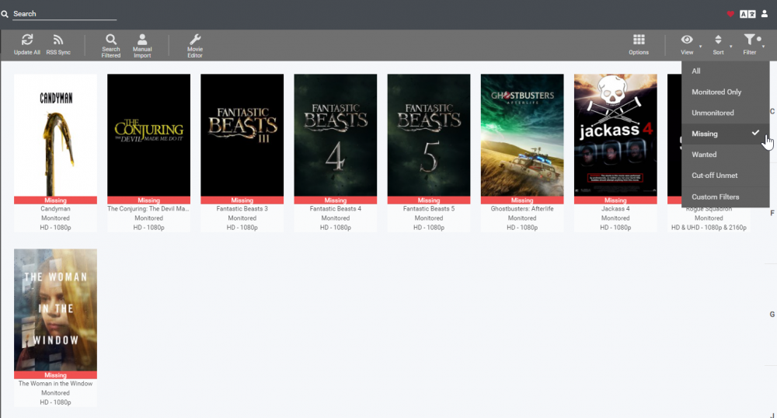This screenshot has height=418, width=777.
Task: Open Jackass 4 poster
Action: (x=615, y=135)
